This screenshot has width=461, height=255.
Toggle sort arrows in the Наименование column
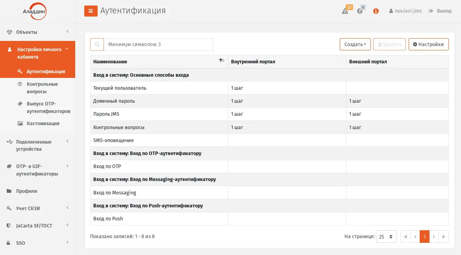point(222,60)
